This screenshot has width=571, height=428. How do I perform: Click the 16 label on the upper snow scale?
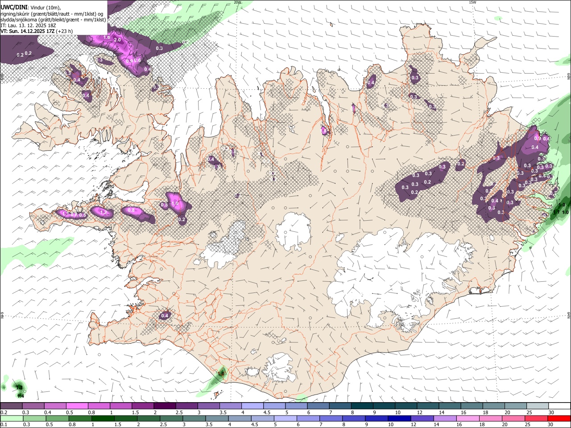(x=463, y=412)
